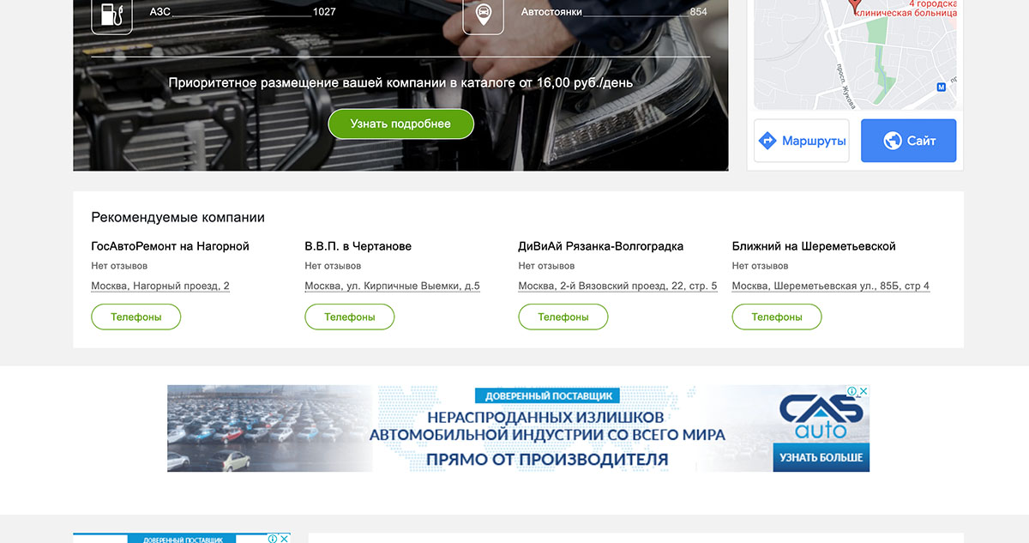Click the red map location marker
Screen dimensions: 1029x543
(854, 5)
